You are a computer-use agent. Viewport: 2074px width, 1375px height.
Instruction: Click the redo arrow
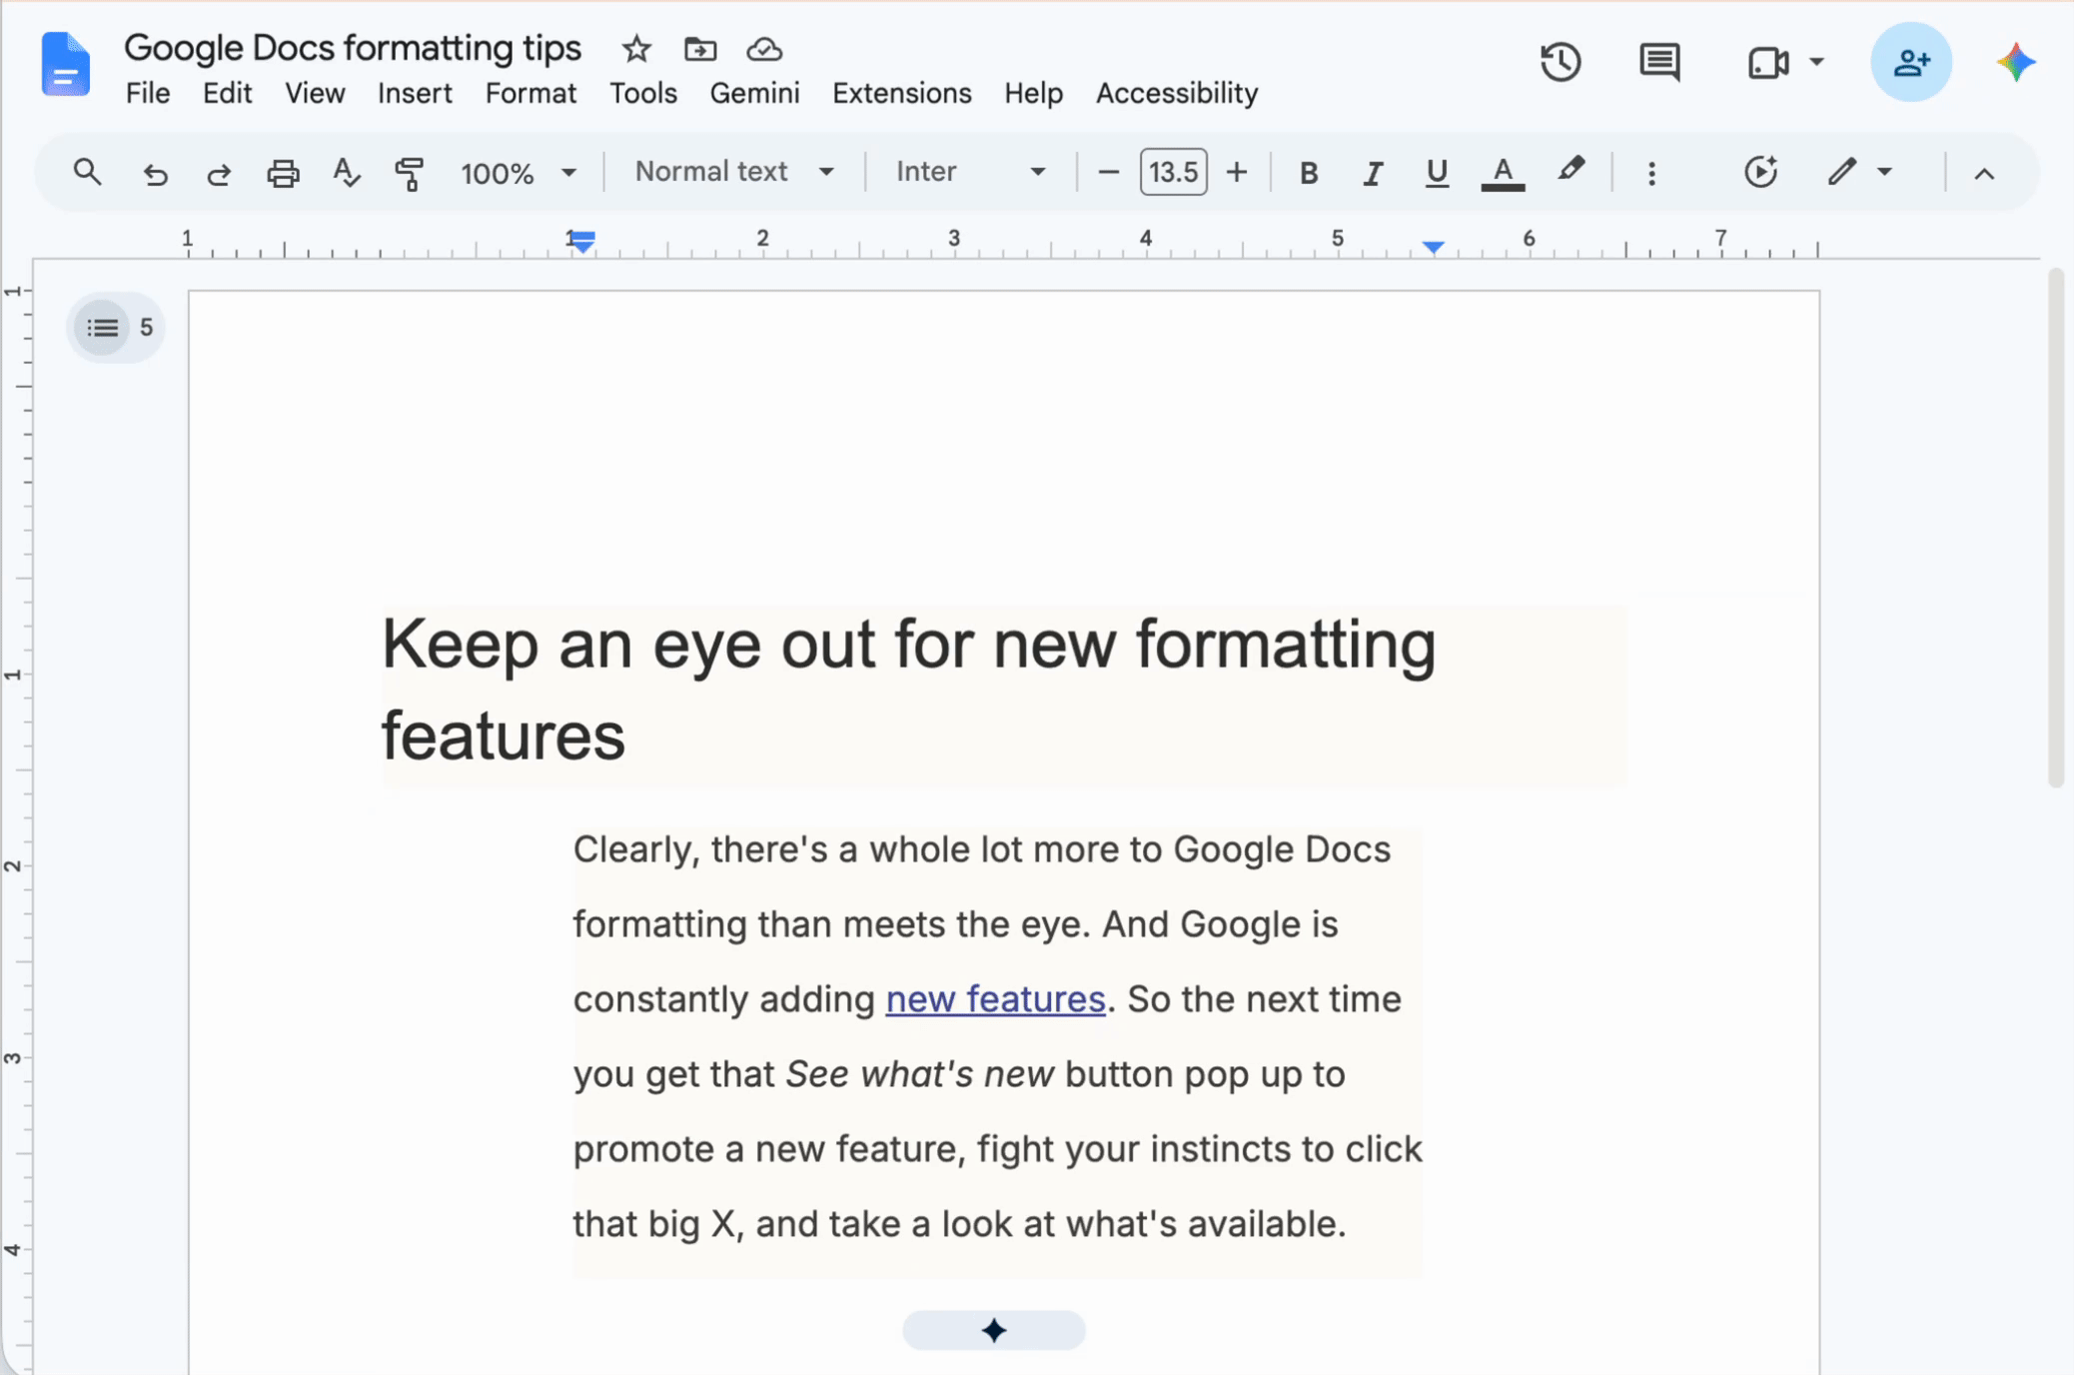219,174
